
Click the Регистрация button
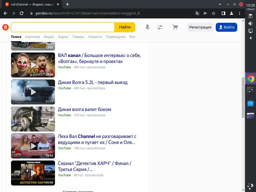coord(200,27)
